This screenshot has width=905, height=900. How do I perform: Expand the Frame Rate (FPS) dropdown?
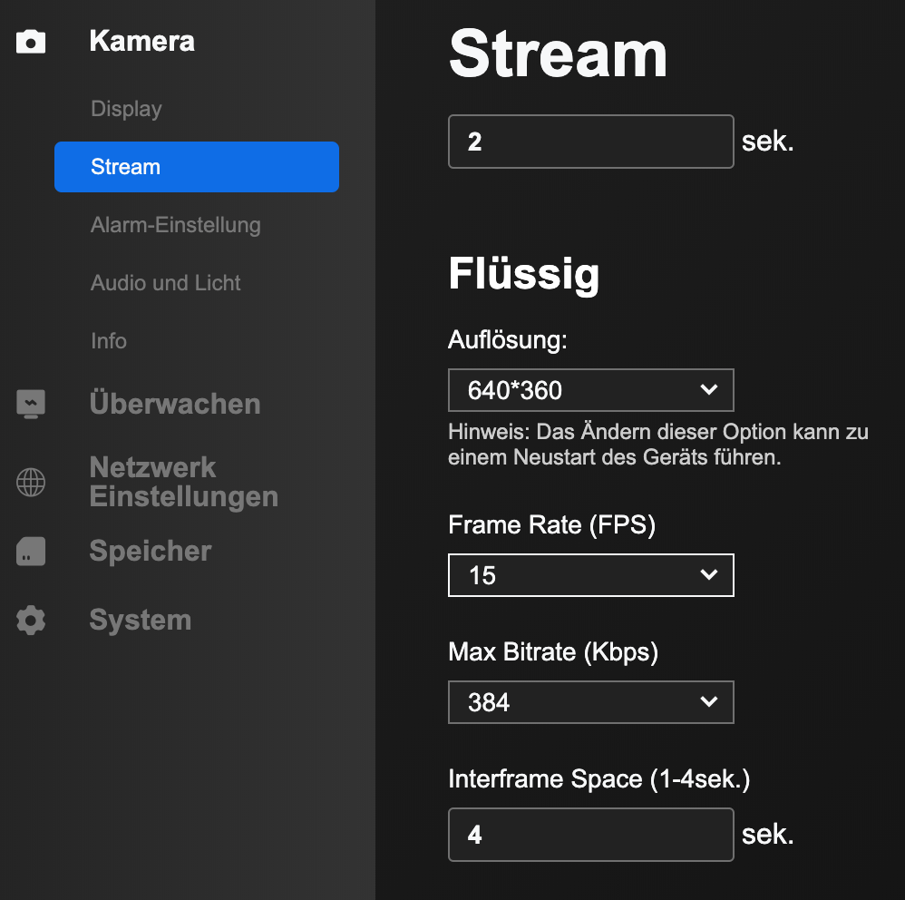[x=590, y=575]
